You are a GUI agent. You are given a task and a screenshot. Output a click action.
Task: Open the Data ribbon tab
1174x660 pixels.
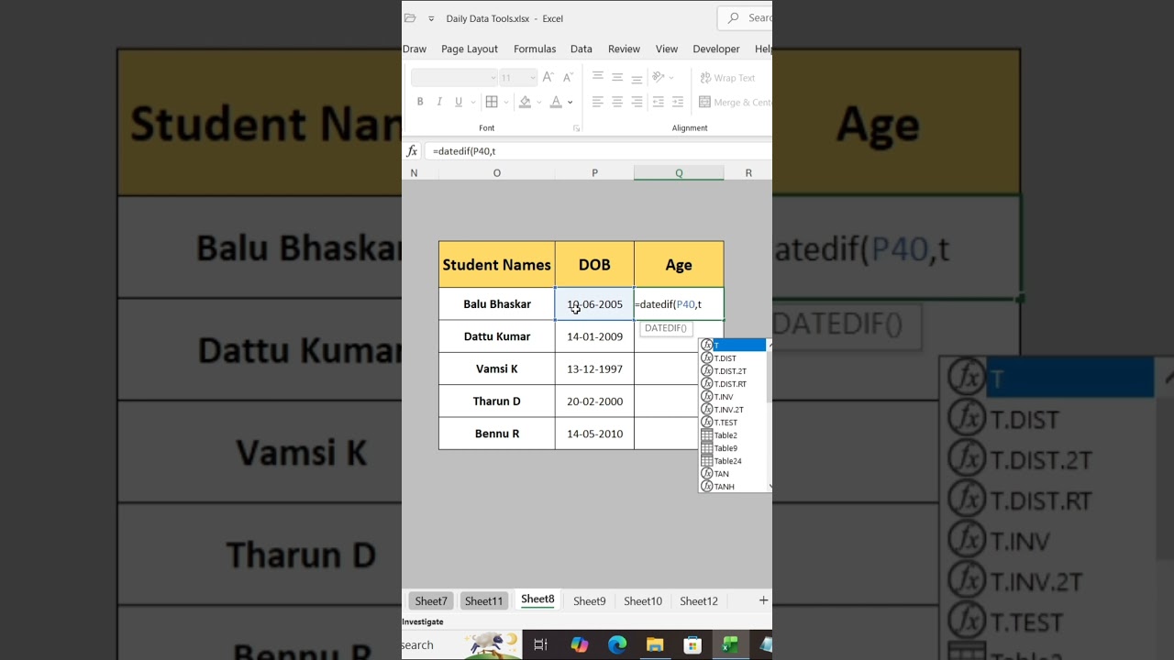pyautogui.click(x=581, y=49)
